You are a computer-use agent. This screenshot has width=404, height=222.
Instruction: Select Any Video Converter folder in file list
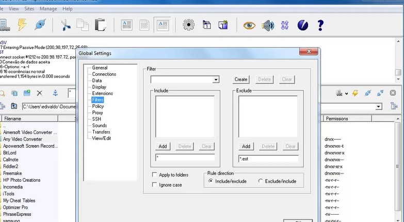23,139
